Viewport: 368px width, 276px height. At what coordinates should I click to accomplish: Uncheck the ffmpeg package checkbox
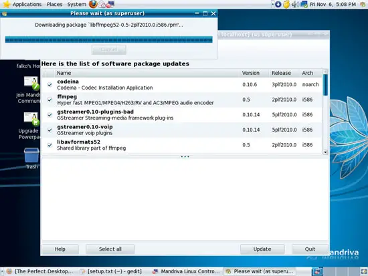click(50, 100)
